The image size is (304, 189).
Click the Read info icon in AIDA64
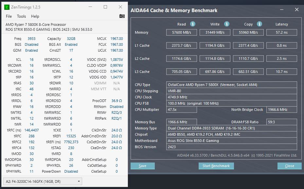pyautogui.click(x=192, y=24)
